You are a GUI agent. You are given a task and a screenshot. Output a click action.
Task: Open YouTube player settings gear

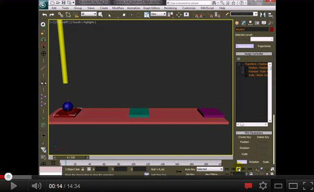pos(263,186)
